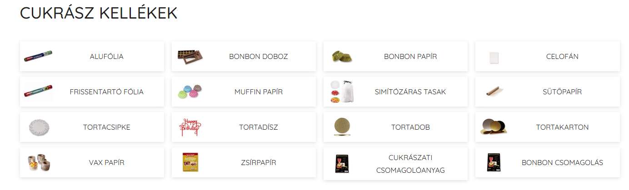Click the gold and black cake boards icon

[494, 127]
